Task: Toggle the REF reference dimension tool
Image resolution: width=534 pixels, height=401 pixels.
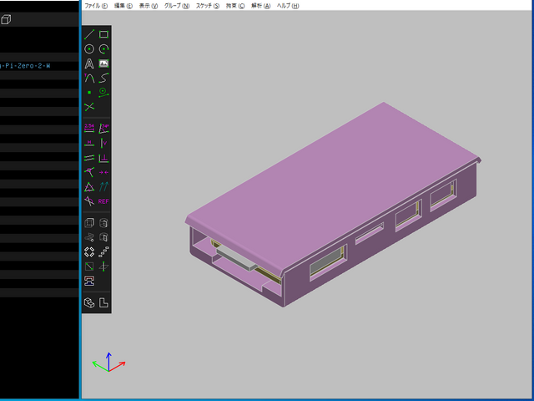Action: 103,201
